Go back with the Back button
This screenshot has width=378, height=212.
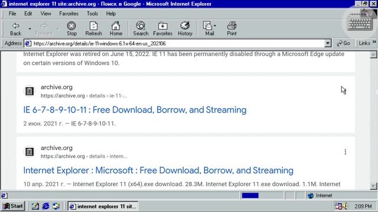click(16, 29)
